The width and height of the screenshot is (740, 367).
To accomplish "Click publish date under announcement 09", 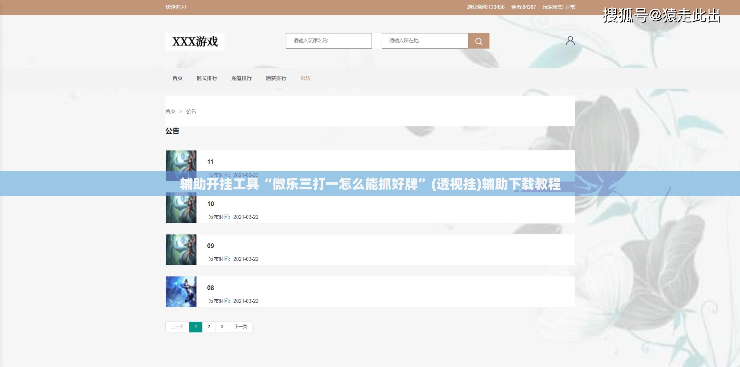I will [233, 259].
